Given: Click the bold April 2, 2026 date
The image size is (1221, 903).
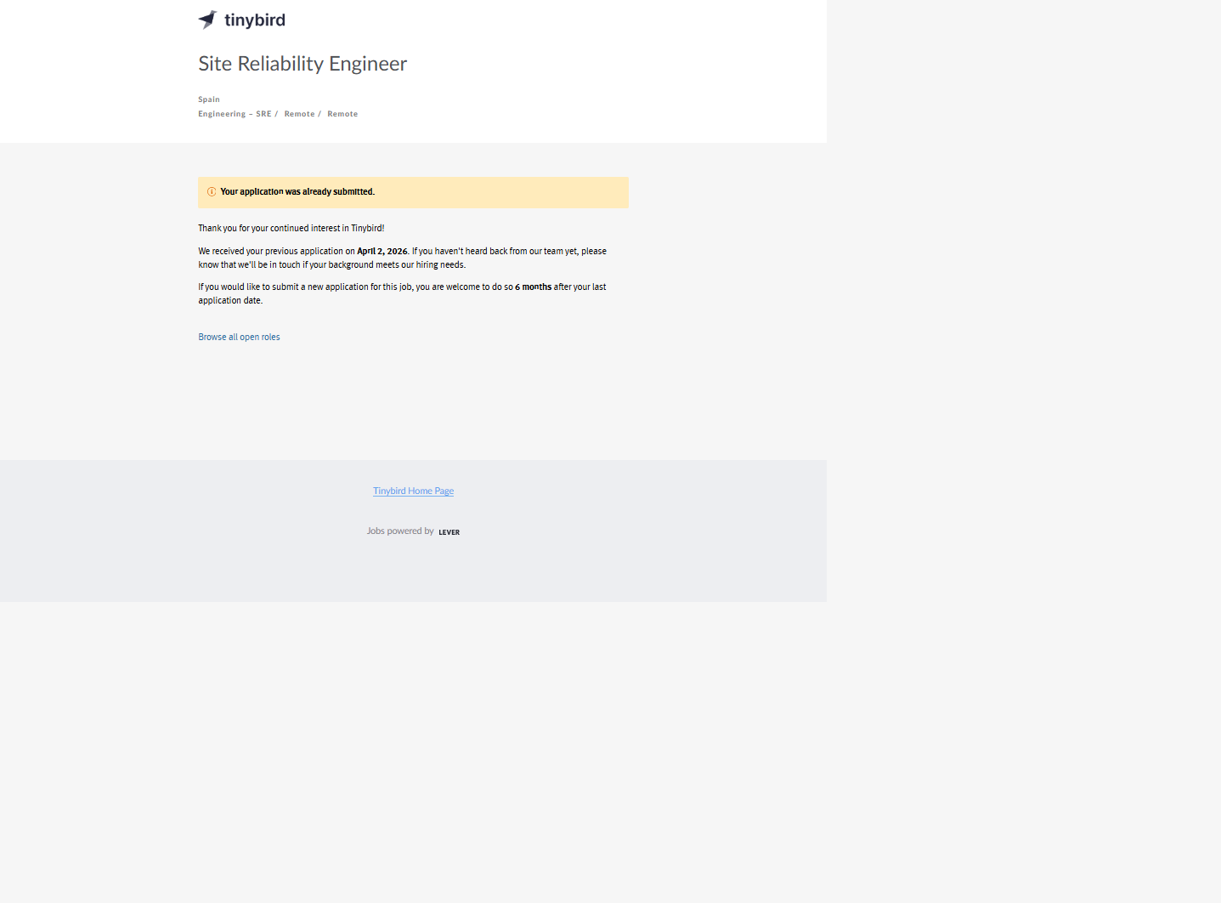Looking at the screenshot, I should (x=382, y=252).
